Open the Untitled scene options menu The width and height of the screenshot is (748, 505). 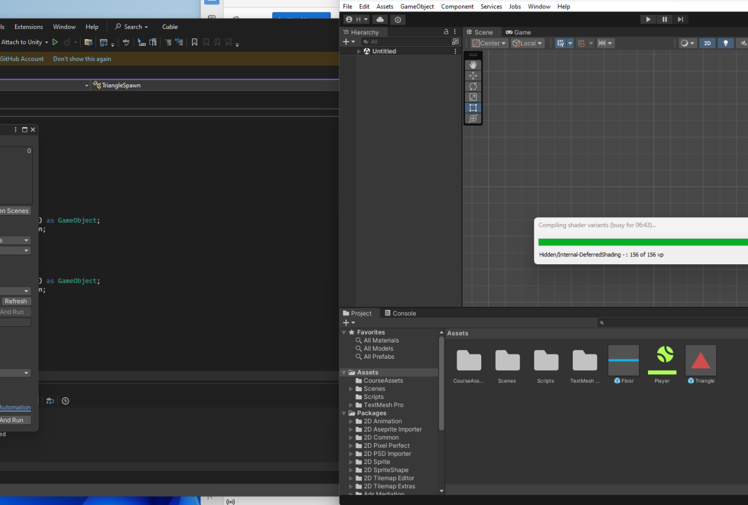455,51
